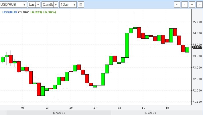Click the 73.892 price in legend
203x115 pixels.
(x=23, y=12)
